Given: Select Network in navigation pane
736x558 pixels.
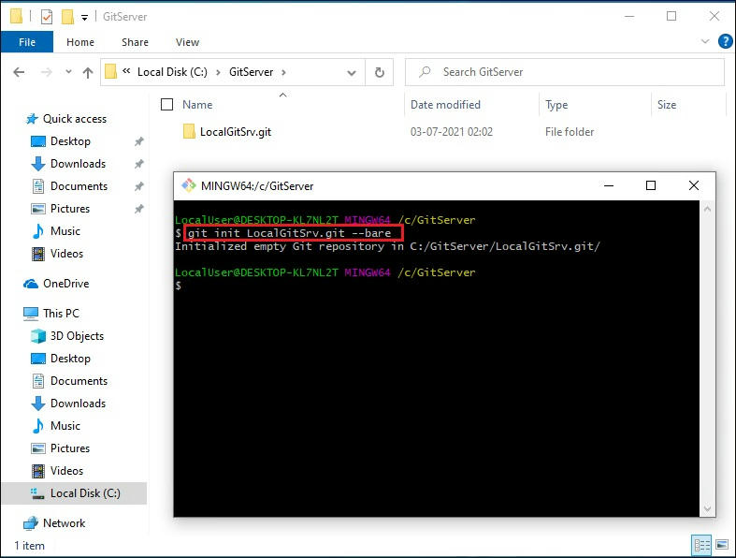Looking at the screenshot, I should (x=64, y=523).
